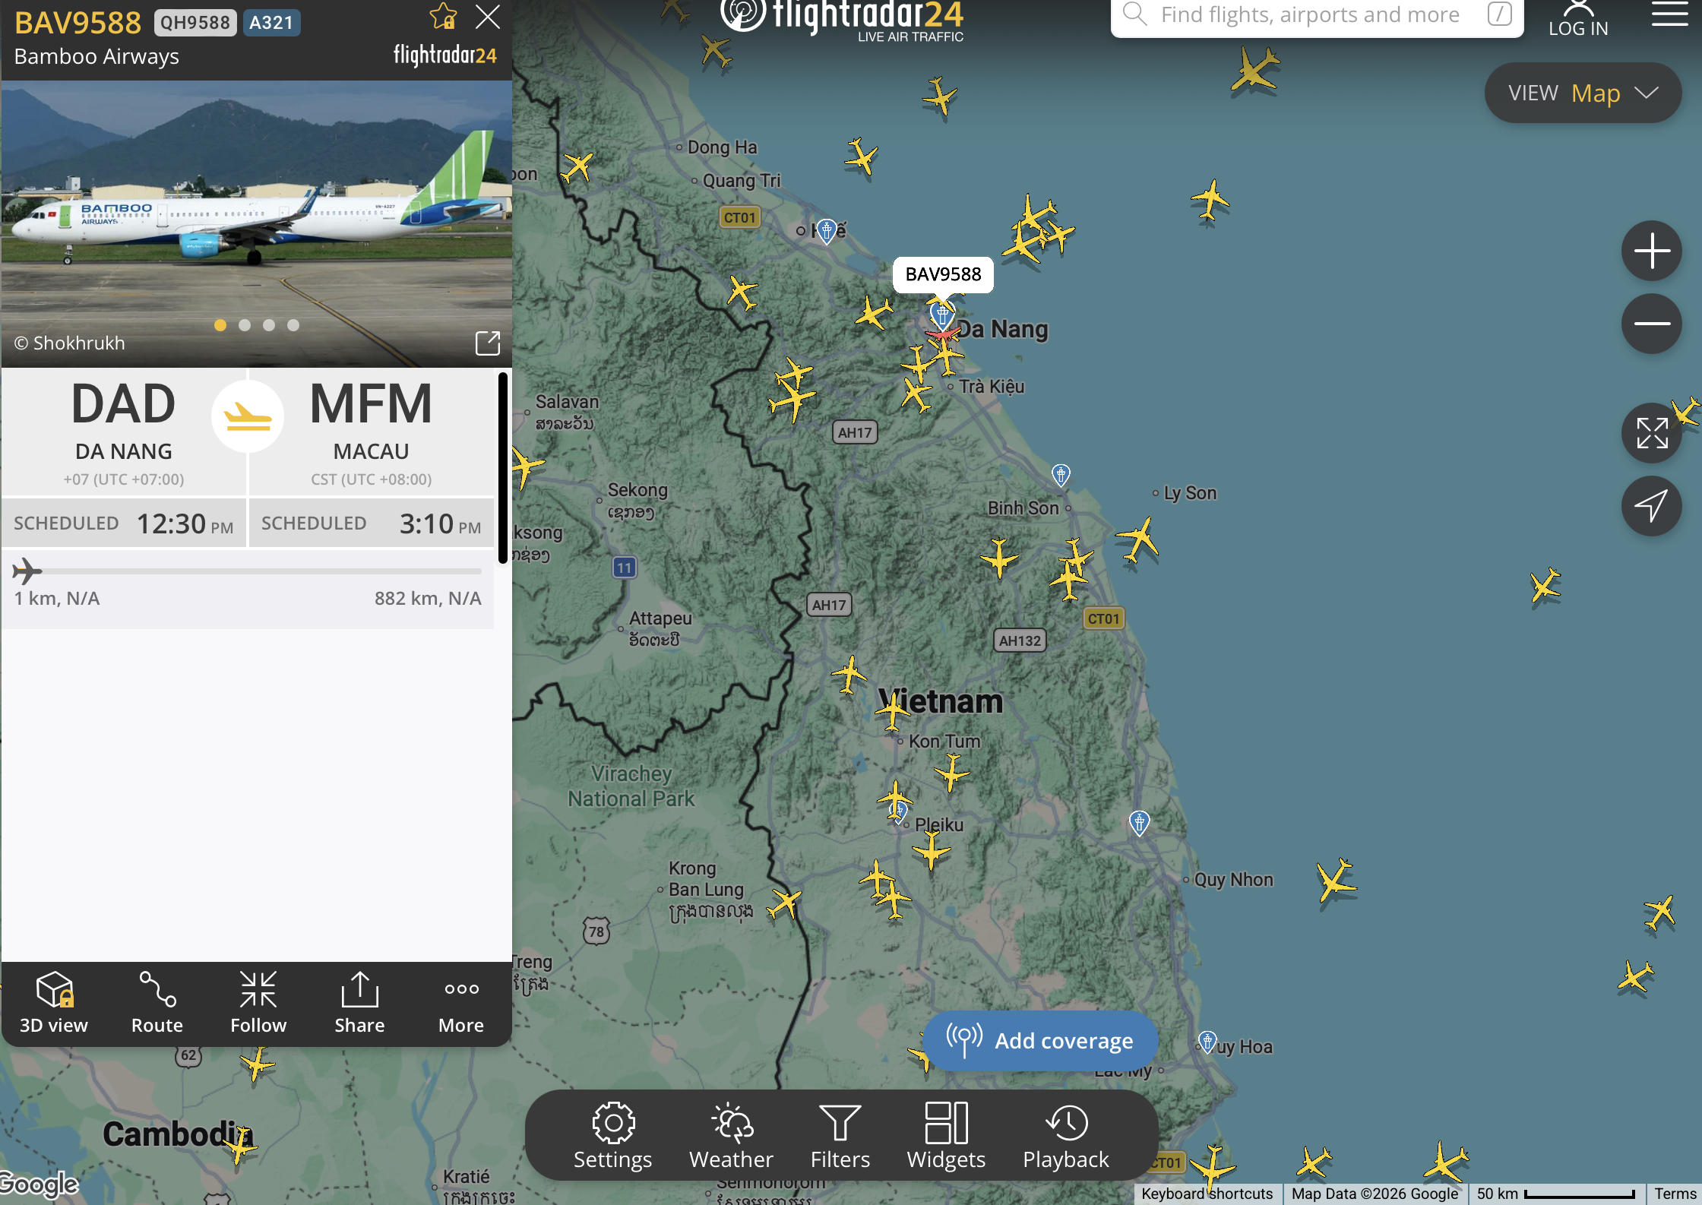
Task: Click the aircraft near Ly Son
Action: [1138, 540]
